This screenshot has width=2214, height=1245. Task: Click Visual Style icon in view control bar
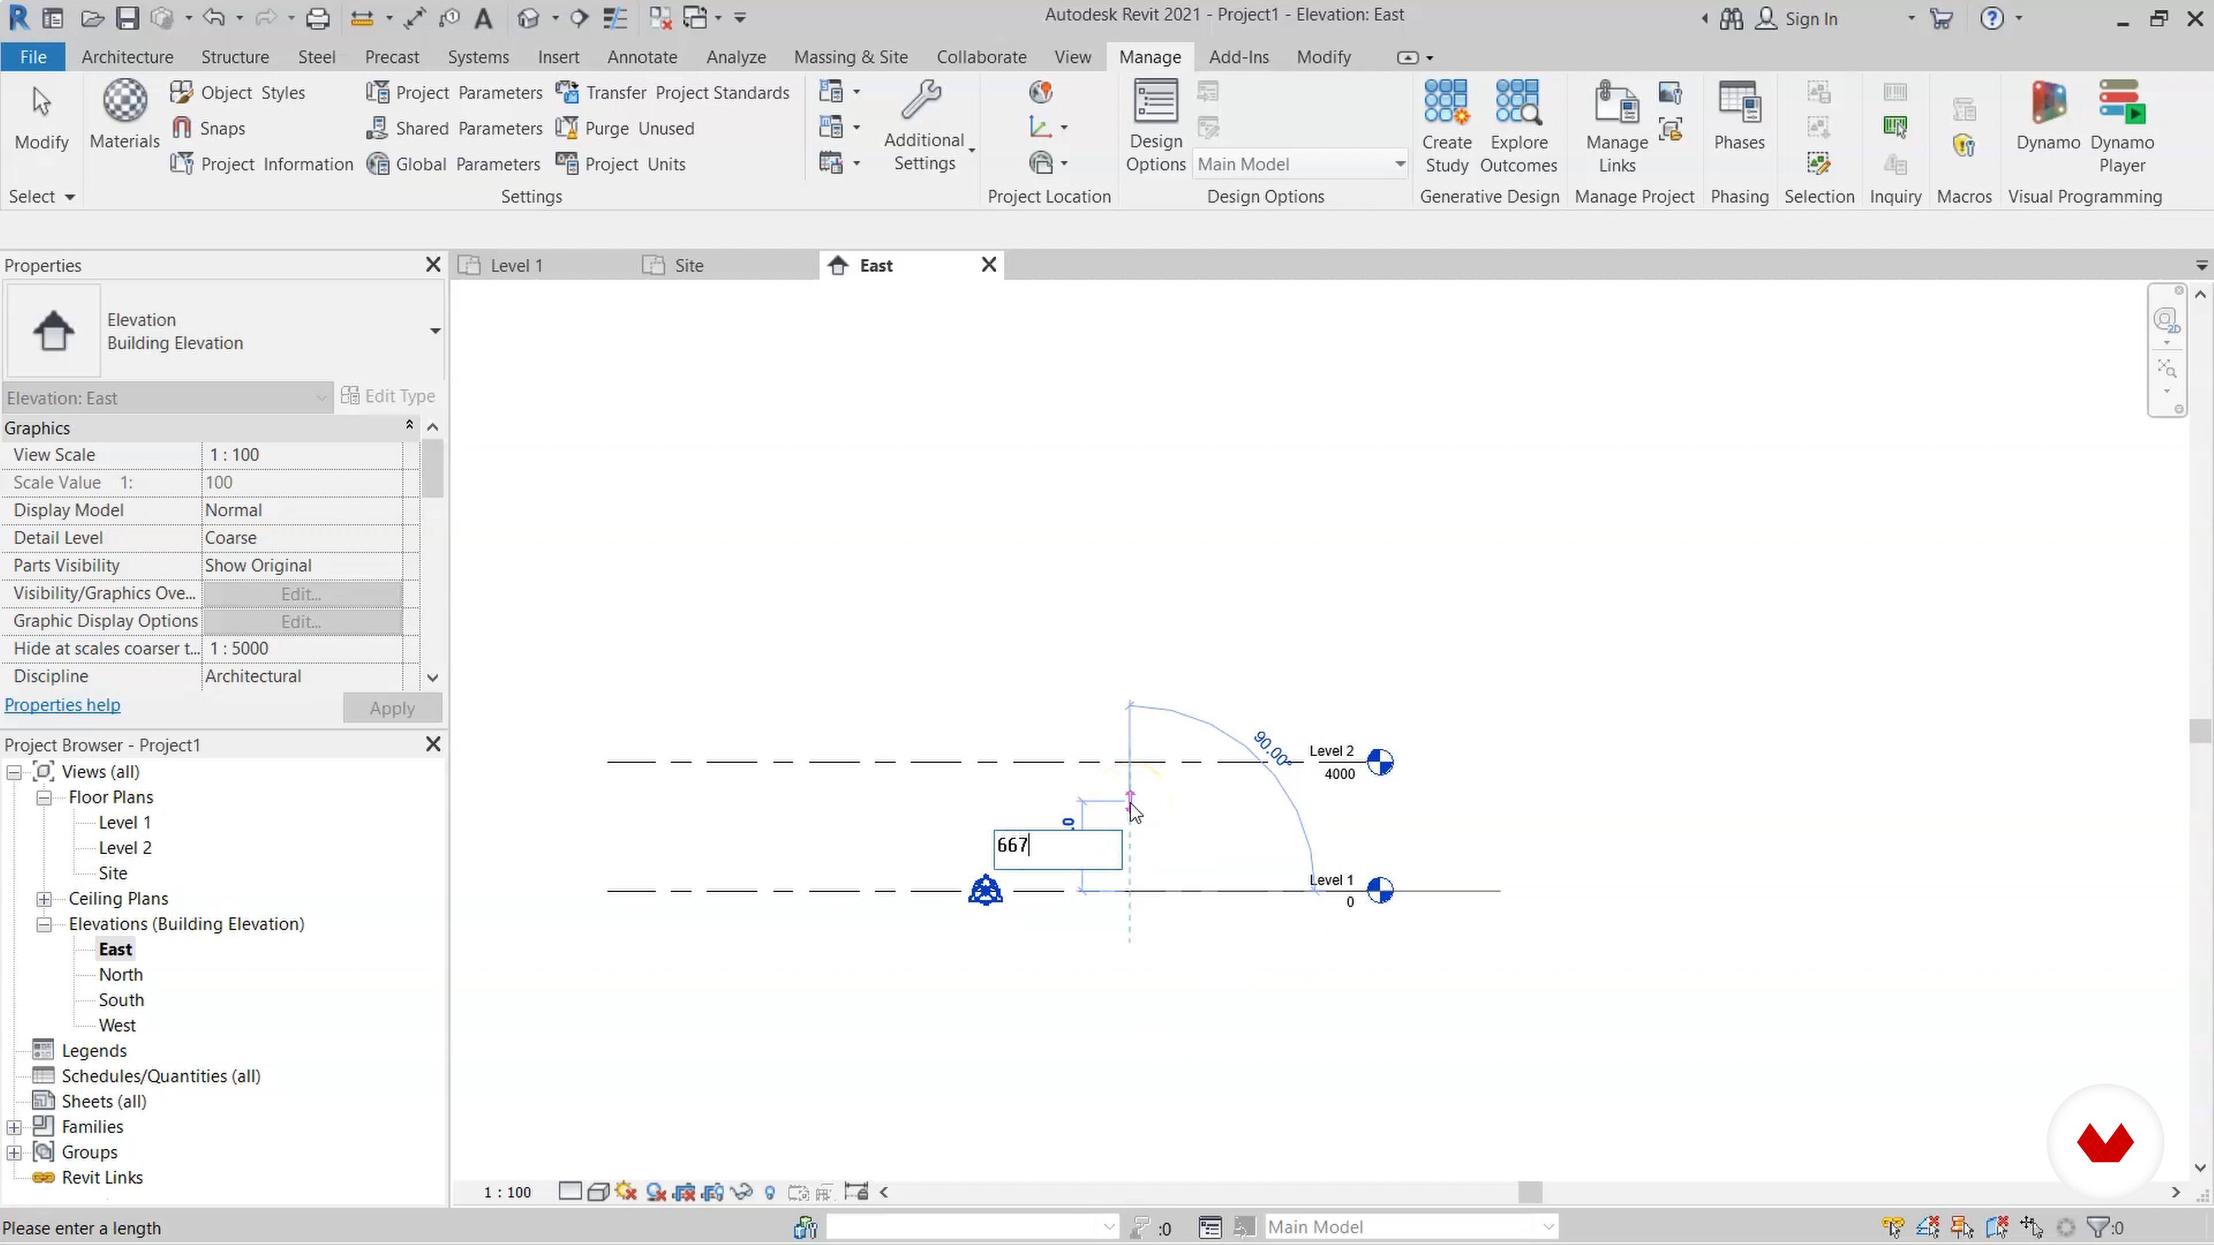pyautogui.click(x=598, y=1193)
